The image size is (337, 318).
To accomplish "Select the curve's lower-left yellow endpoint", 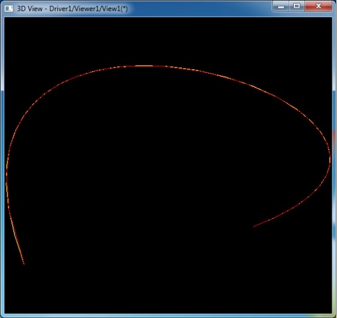I will pos(24,264).
